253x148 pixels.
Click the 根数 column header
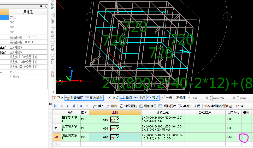(x=246, y=112)
